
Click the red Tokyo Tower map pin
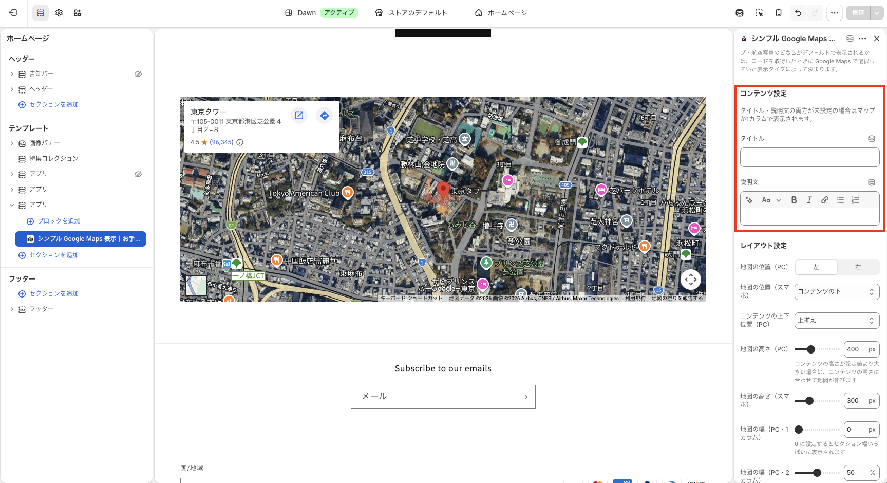[x=443, y=190]
